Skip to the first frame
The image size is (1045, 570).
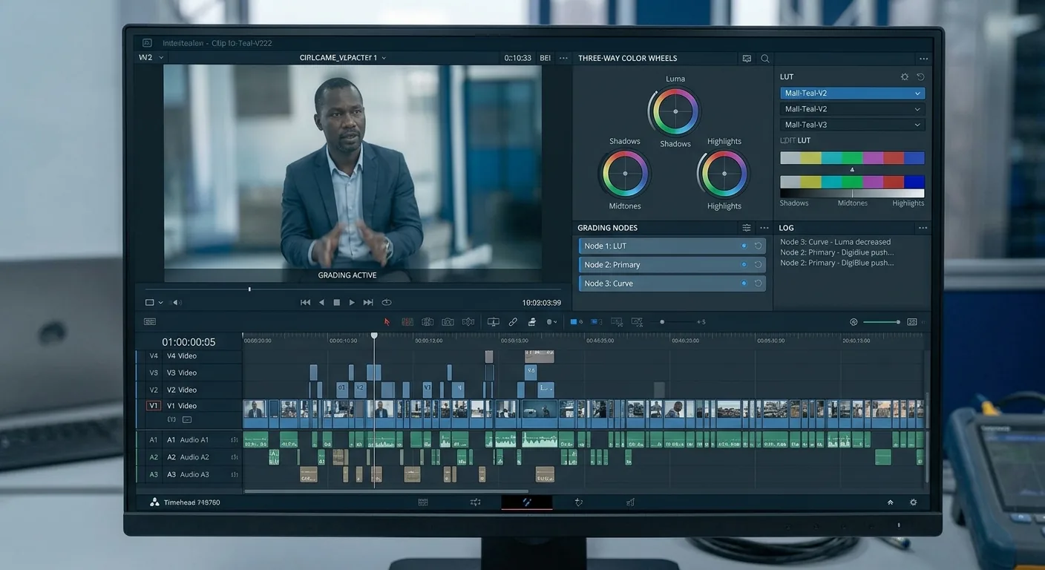305,303
